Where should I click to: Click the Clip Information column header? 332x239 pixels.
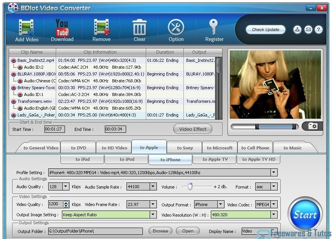click(x=101, y=52)
